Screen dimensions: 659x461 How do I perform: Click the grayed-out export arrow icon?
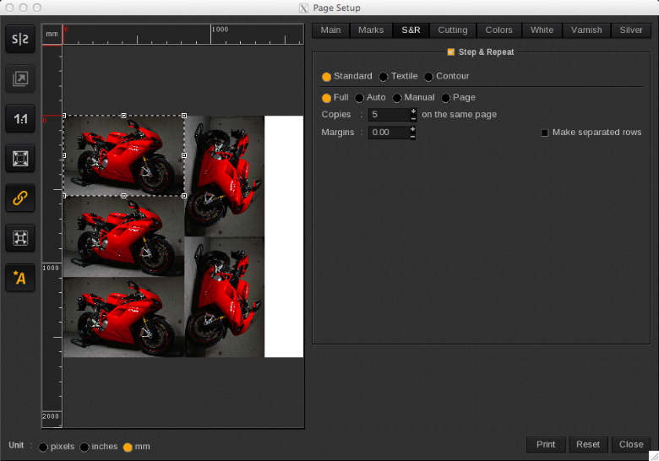click(x=20, y=79)
